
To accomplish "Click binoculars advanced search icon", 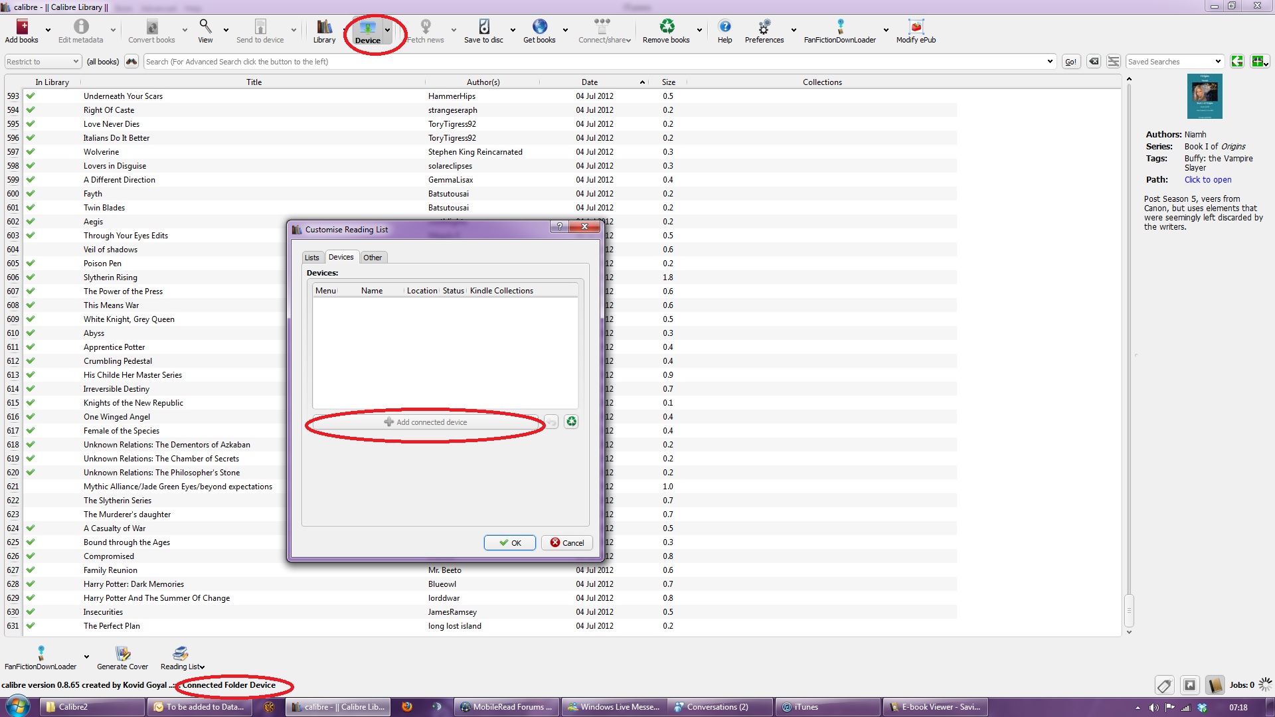I will pos(131,62).
